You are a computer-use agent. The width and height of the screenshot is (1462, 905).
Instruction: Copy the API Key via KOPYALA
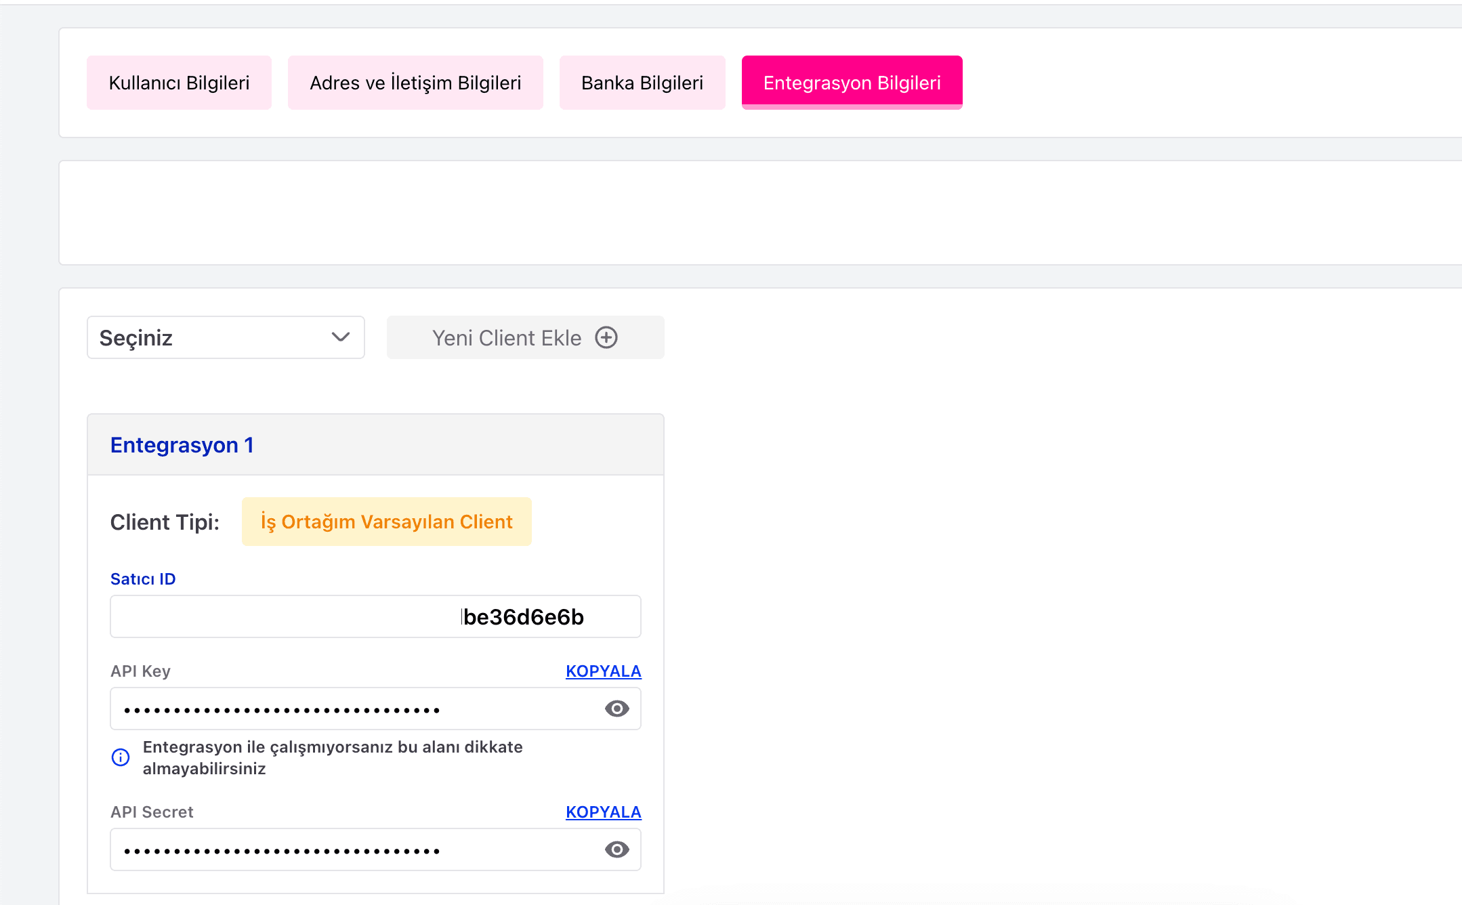[x=603, y=671]
